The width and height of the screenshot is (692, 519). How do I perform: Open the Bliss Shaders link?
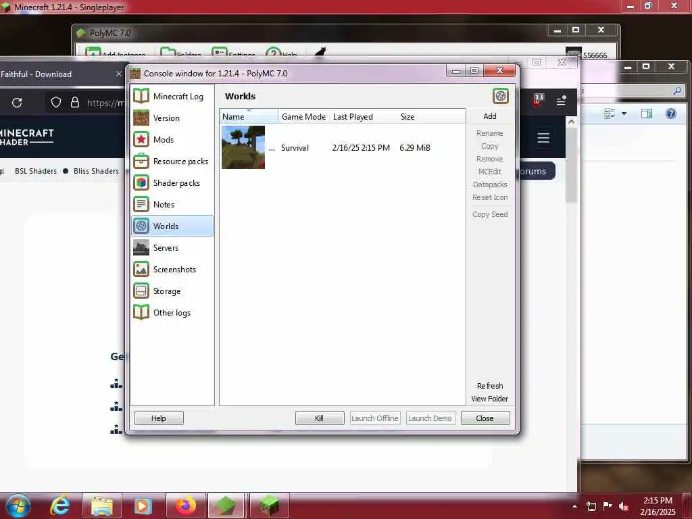[x=96, y=171]
